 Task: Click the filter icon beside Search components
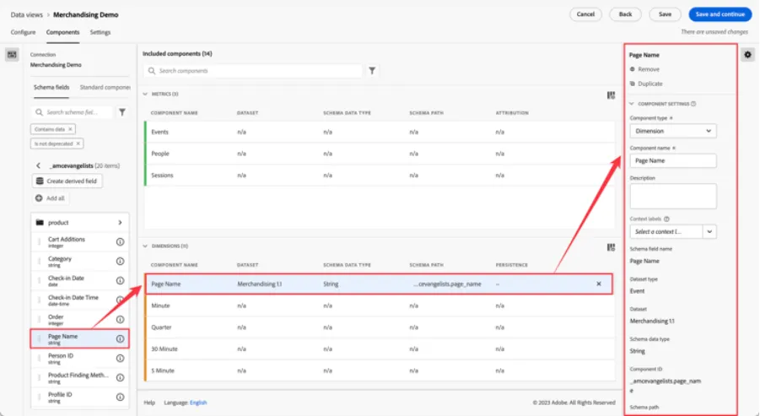pyautogui.click(x=372, y=71)
